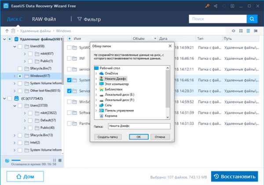This screenshot has width=264, height=185.
Task: Toggle select-all checkbox next to Имя
Action: 70,38
